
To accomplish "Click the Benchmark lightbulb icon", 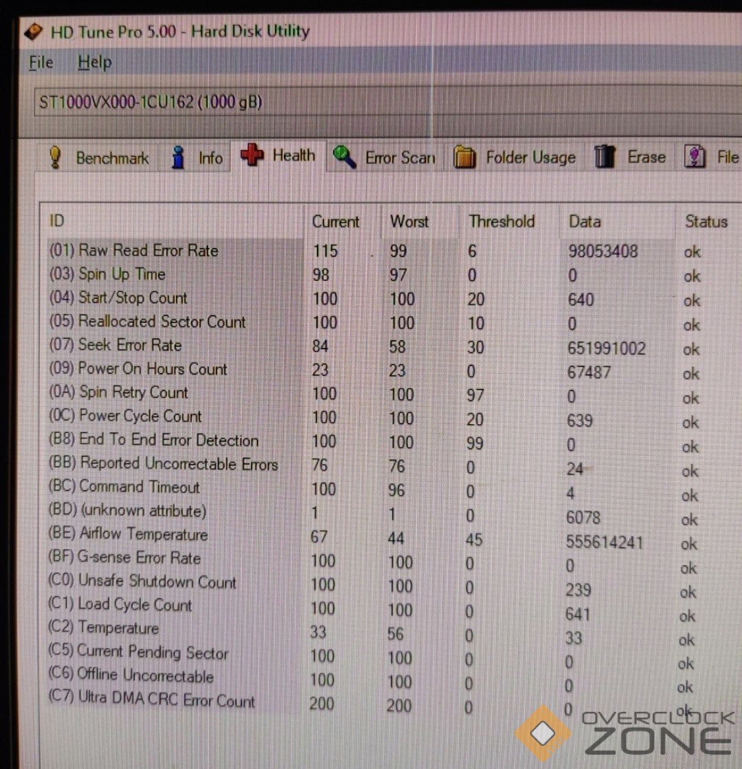I will (x=56, y=158).
